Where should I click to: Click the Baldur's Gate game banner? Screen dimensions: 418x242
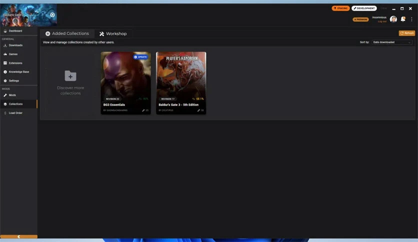coord(28,15)
